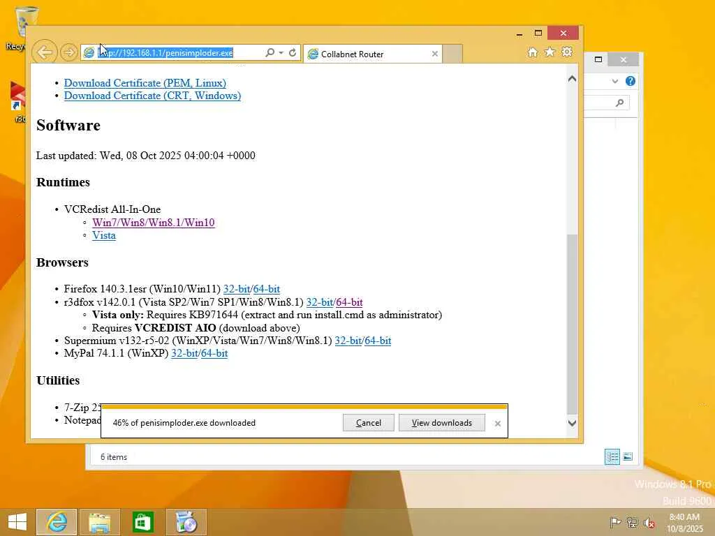This screenshot has width=715, height=536.
Task: Download r3dfox v142.0.1 32-bit
Action: coord(320,302)
